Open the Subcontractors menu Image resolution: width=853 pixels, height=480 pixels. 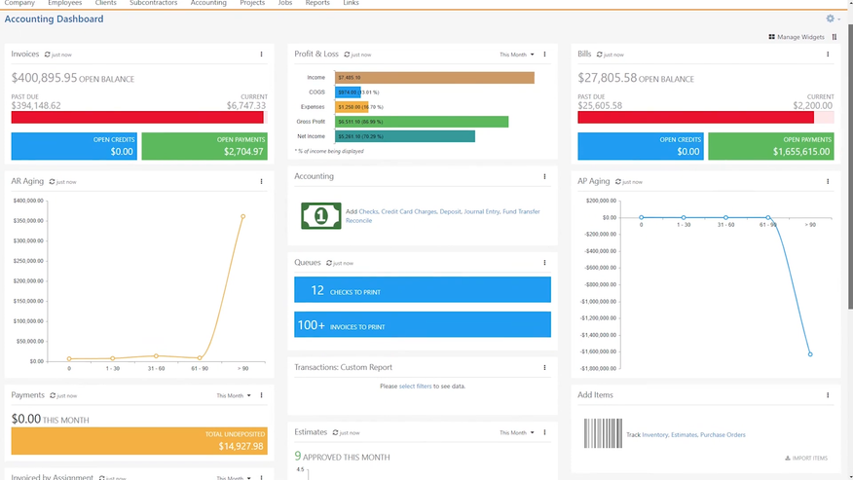coord(152,4)
